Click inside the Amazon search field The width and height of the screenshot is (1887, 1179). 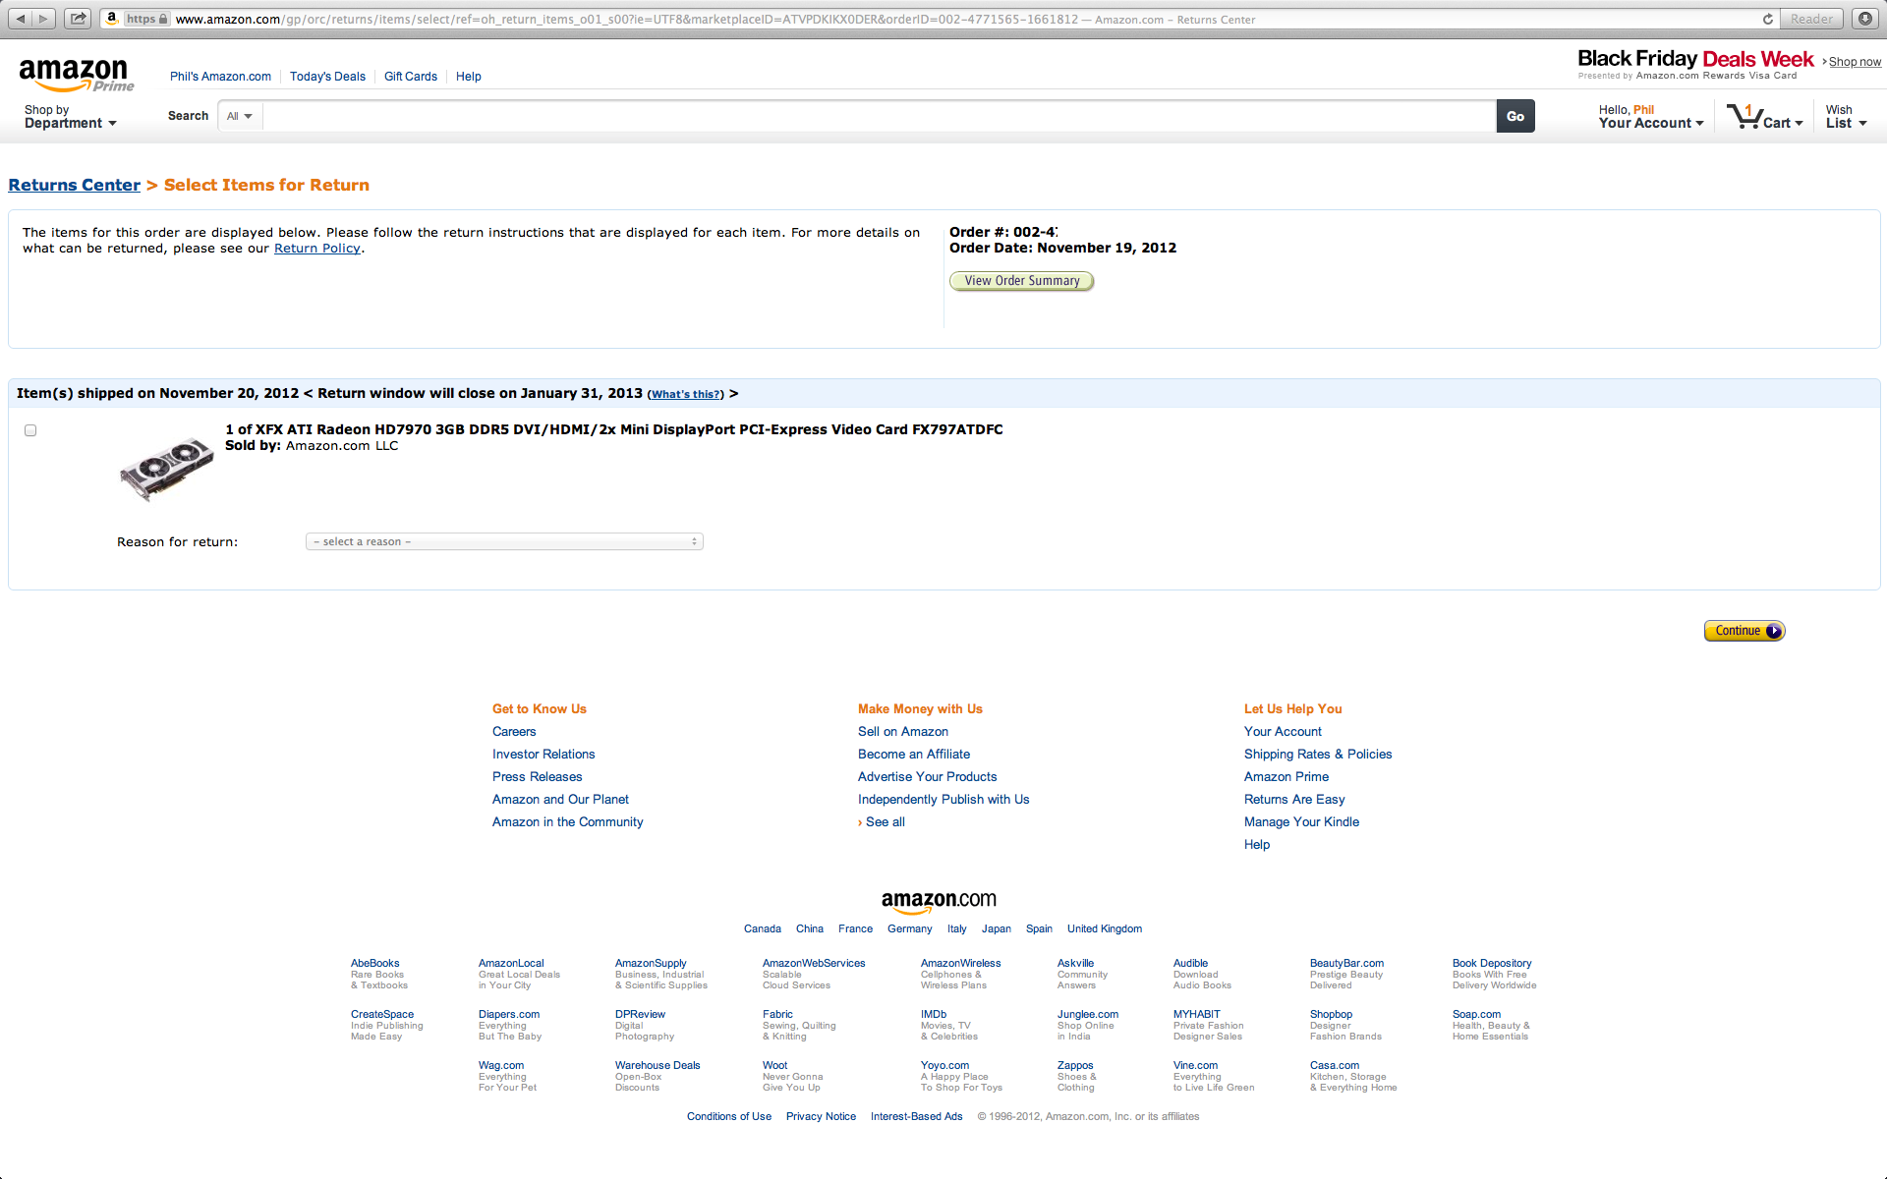point(879,116)
